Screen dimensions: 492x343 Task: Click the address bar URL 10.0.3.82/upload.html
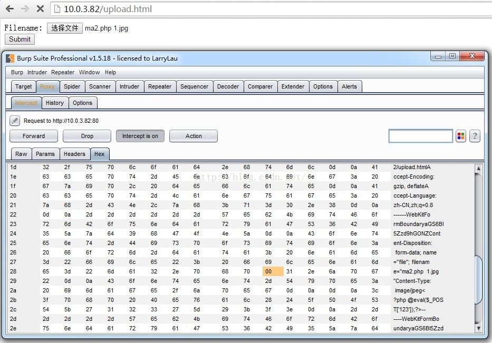click(x=108, y=9)
